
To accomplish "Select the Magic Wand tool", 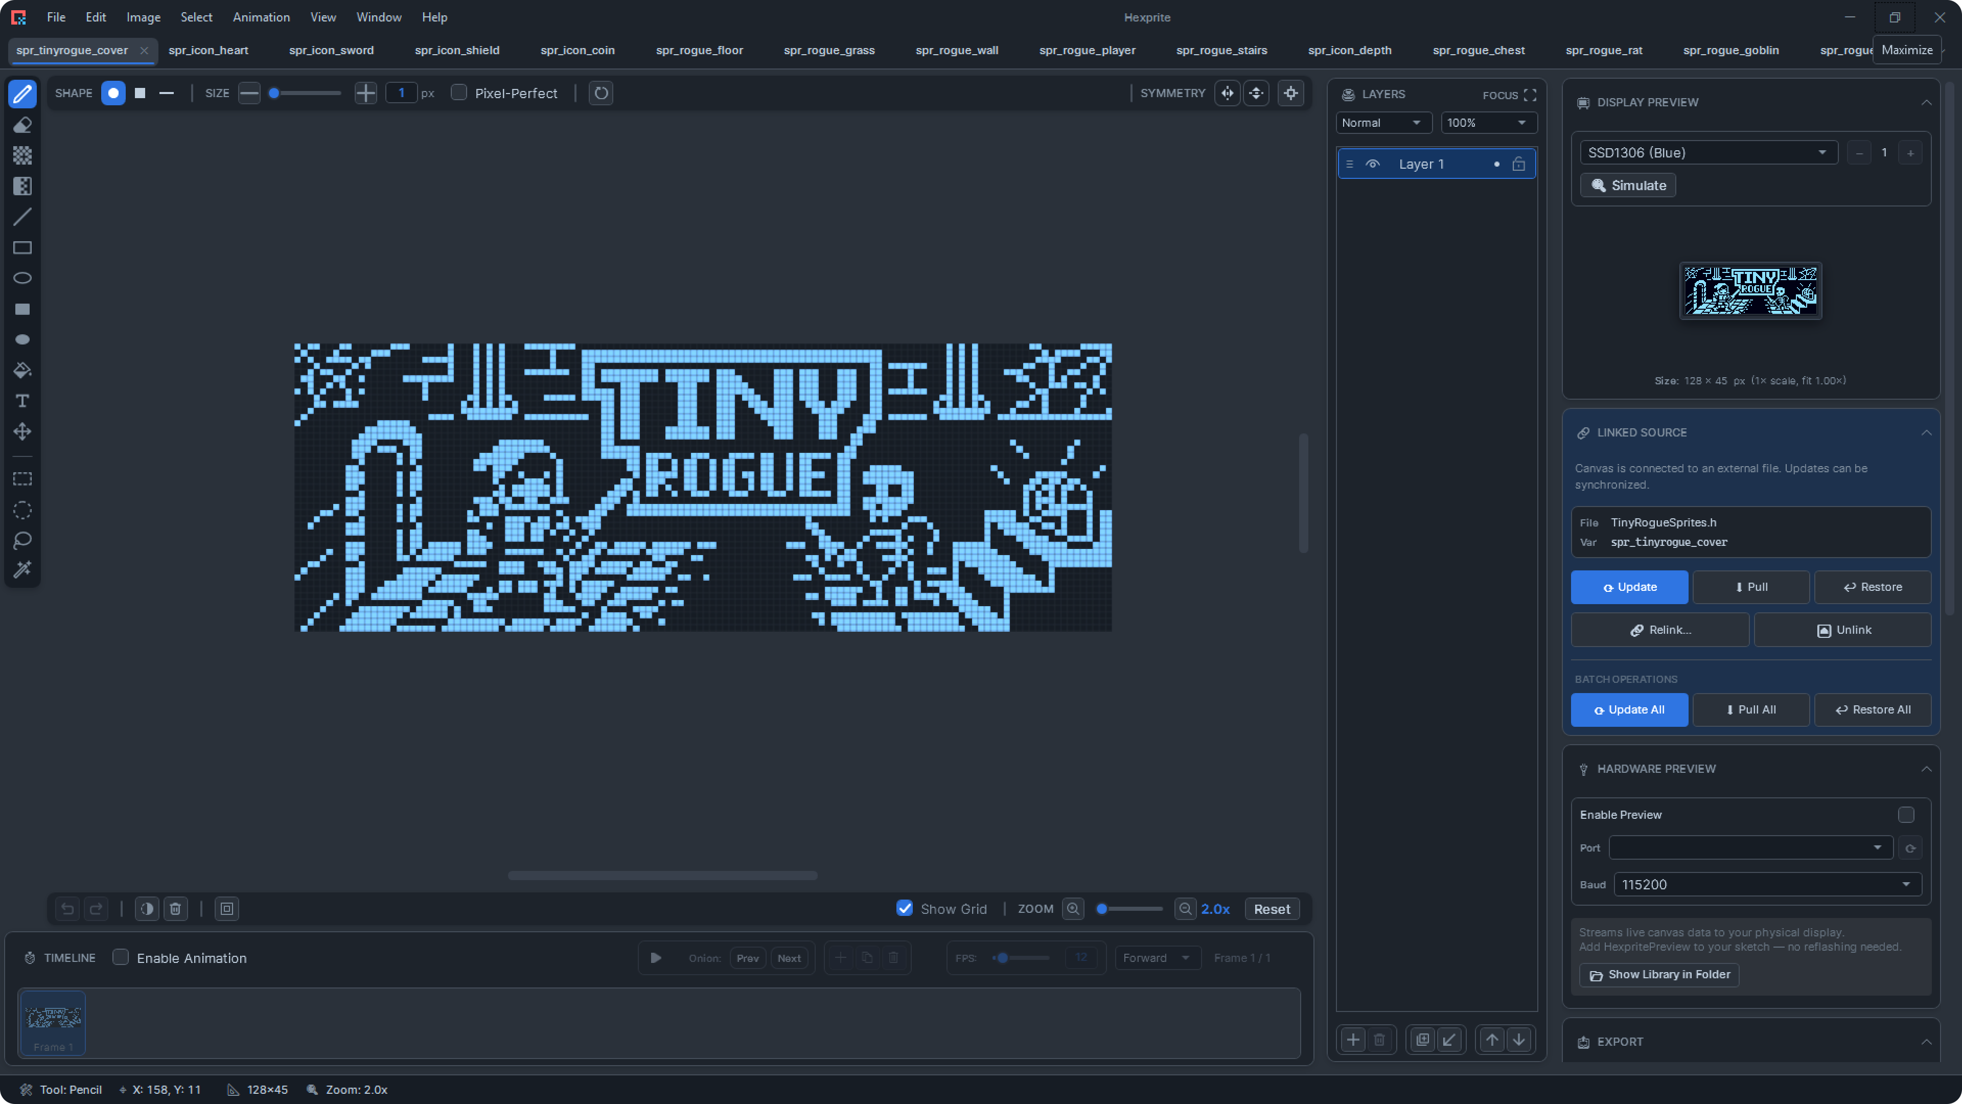I will click(x=22, y=570).
